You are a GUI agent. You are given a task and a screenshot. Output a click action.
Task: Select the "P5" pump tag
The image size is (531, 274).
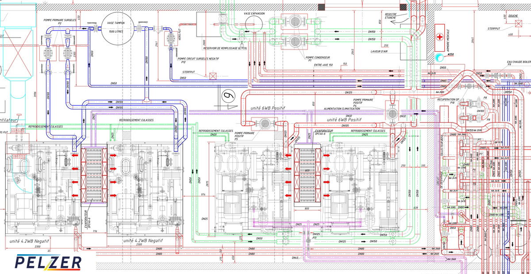click(x=236, y=139)
